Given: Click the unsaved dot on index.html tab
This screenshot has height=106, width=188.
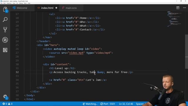Looking at the screenshot, I should coord(56,8).
